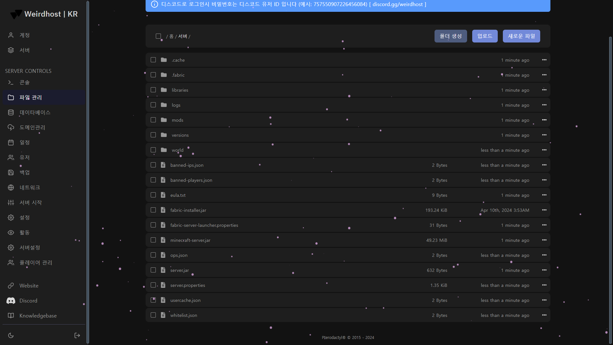
Task: Open options menu for minecraft-server.jar
Action: [544, 240]
